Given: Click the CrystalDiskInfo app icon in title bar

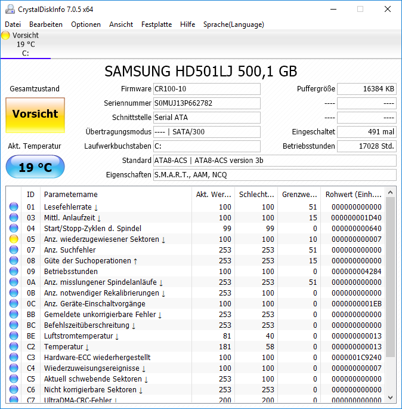Looking at the screenshot, I should 10,9.
